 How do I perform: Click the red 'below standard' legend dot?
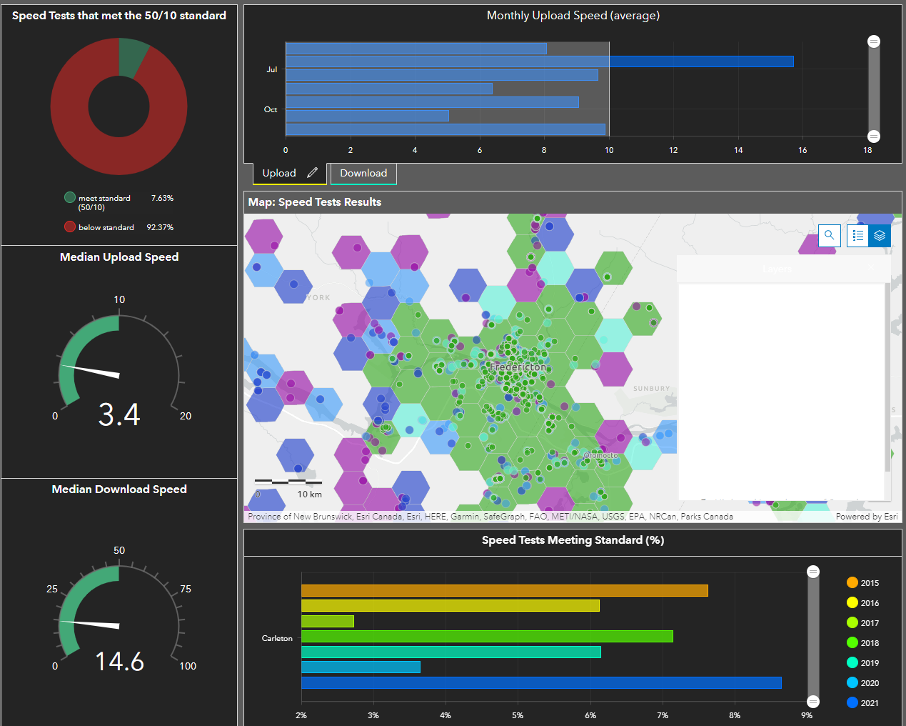(x=70, y=227)
